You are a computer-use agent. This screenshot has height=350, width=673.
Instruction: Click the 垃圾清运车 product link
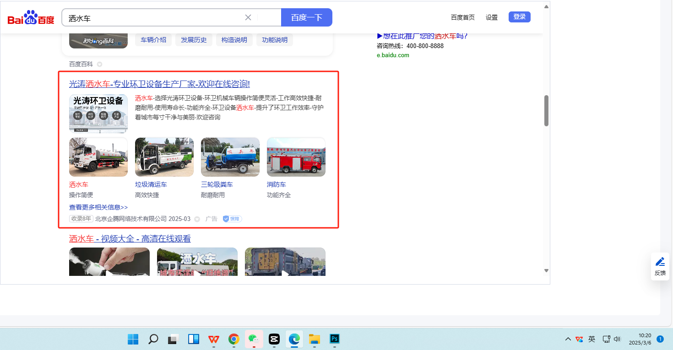point(151,184)
